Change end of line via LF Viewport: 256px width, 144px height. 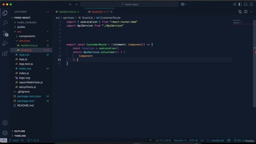click(x=202, y=140)
